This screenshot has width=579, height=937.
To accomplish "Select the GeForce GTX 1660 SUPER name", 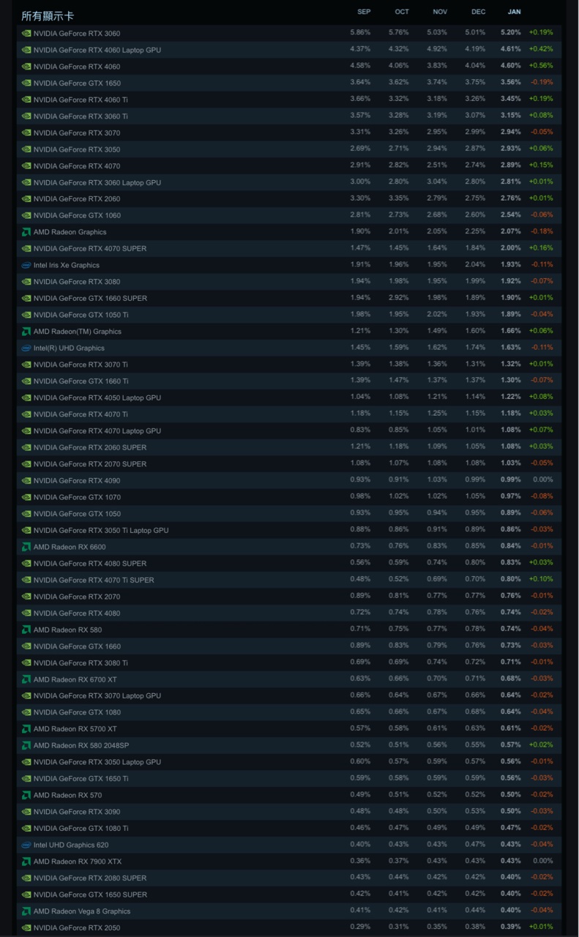I will [90, 299].
